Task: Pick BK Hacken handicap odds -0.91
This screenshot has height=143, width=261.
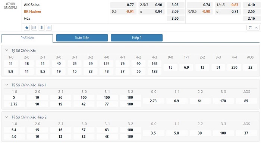Action: [123, 12]
